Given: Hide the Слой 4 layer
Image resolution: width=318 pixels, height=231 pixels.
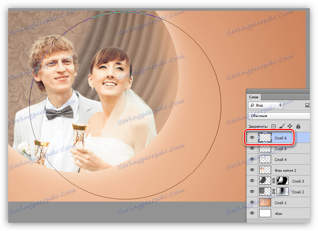Looking at the screenshot, I should (252, 159).
